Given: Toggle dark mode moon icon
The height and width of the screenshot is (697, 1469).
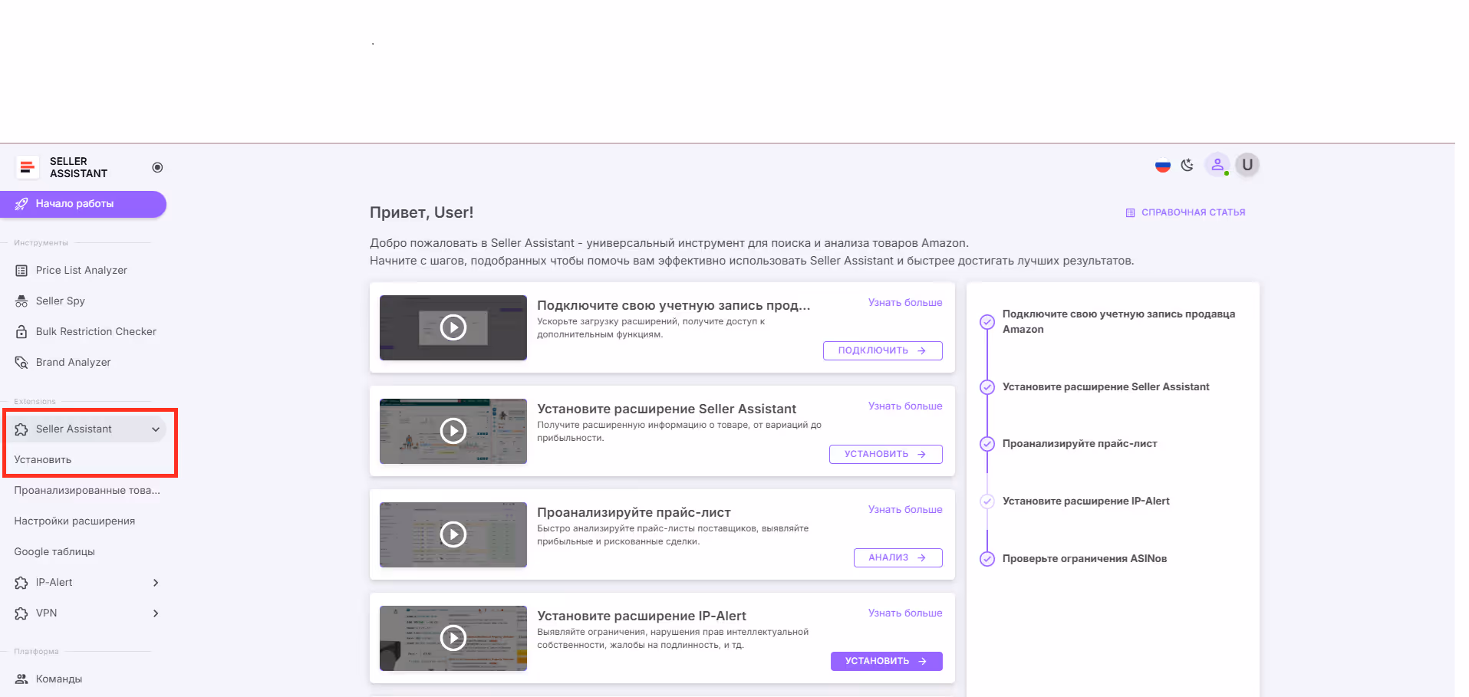Looking at the screenshot, I should [x=1187, y=165].
